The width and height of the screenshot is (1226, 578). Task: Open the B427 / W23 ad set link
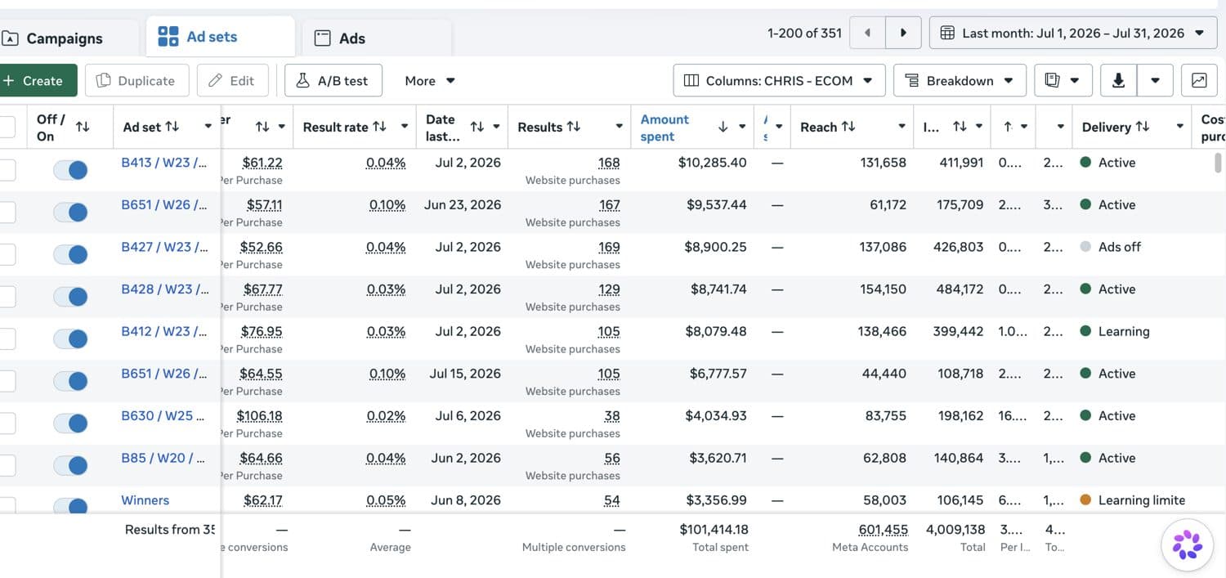(164, 247)
